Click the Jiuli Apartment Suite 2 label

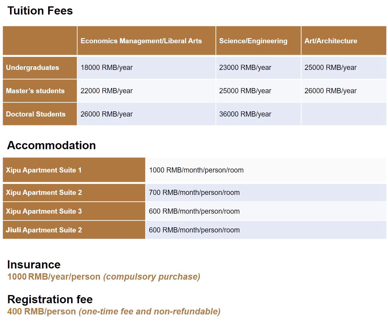44,230
